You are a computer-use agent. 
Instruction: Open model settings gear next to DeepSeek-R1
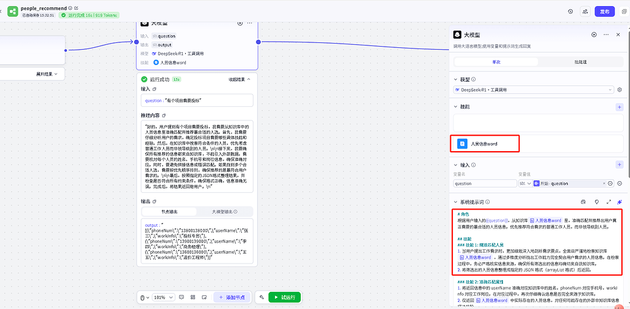pyautogui.click(x=620, y=90)
